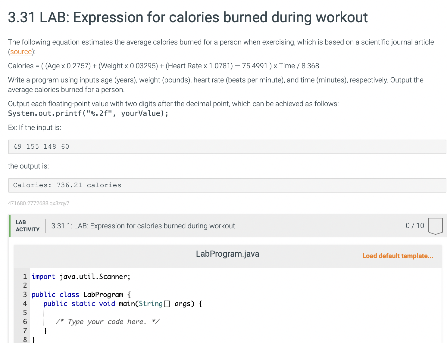Click the Calories equation text
This screenshot has height=343, width=447.
(164, 66)
